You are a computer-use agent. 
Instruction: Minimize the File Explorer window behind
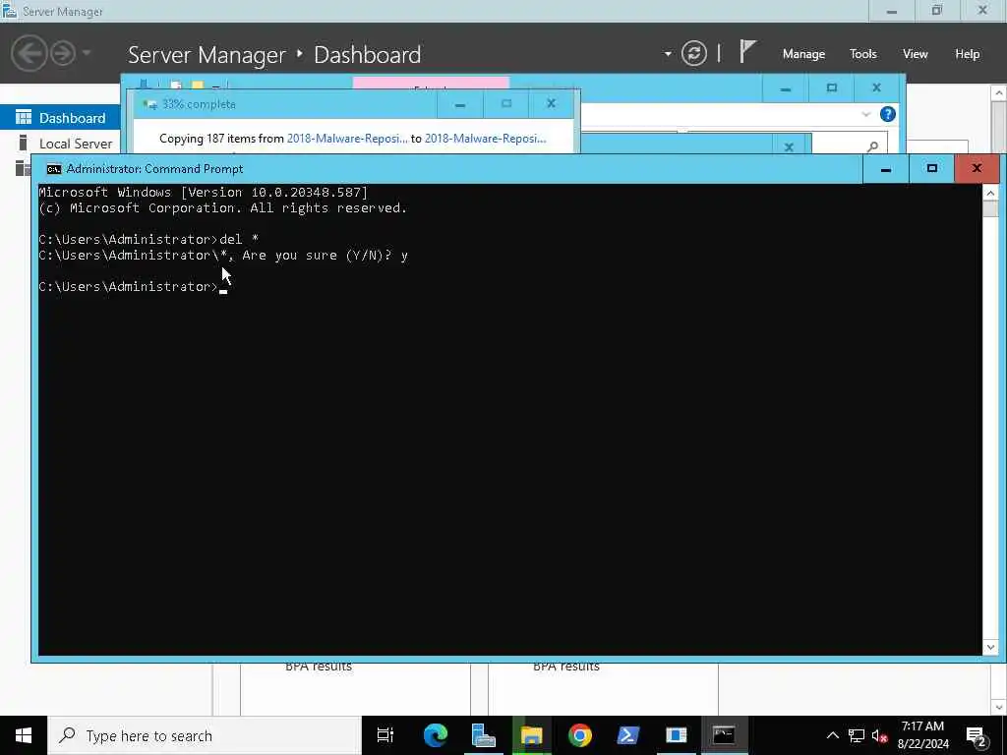coord(786,87)
